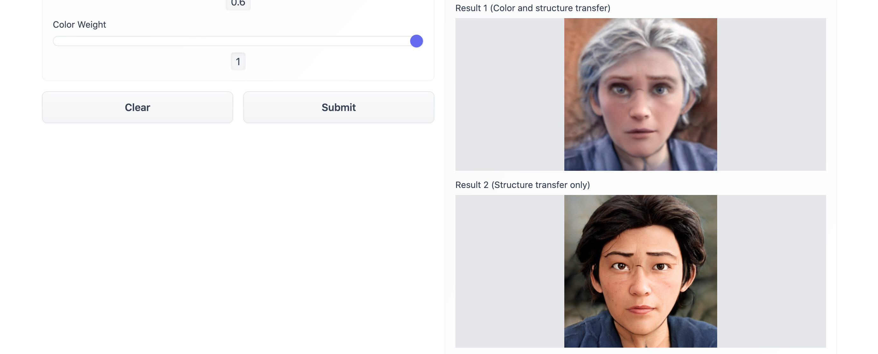
Task: Grab the purple Color Weight slider handle
Action: [x=416, y=41]
